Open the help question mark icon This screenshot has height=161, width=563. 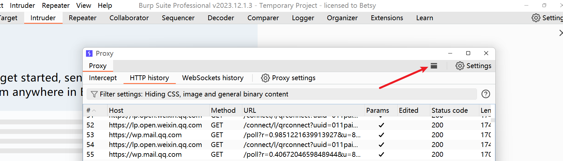click(x=486, y=94)
